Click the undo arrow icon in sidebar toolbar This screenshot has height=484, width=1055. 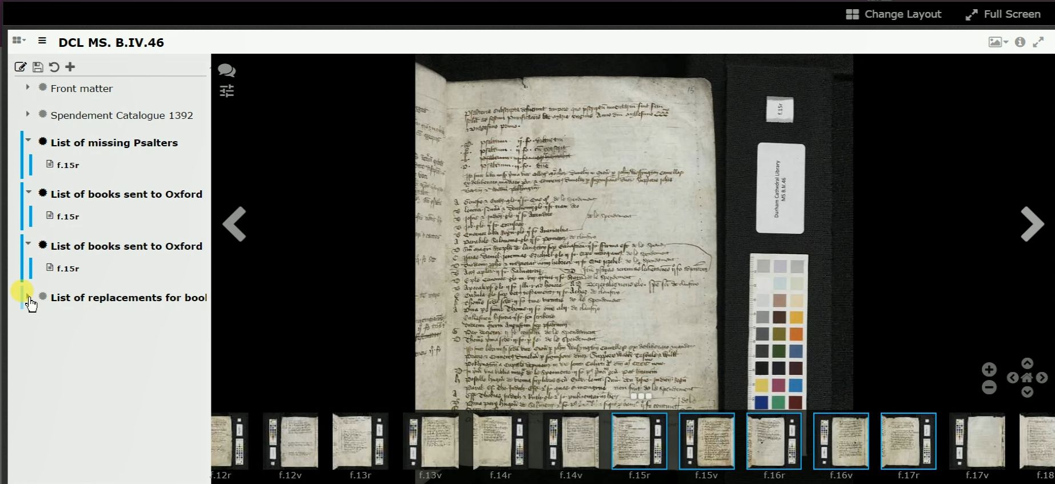click(54, 67)
